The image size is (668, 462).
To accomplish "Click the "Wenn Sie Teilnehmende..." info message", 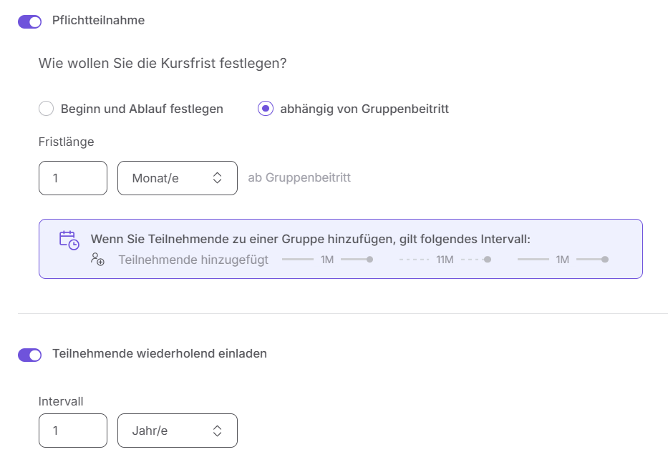I will click(310, 239).
